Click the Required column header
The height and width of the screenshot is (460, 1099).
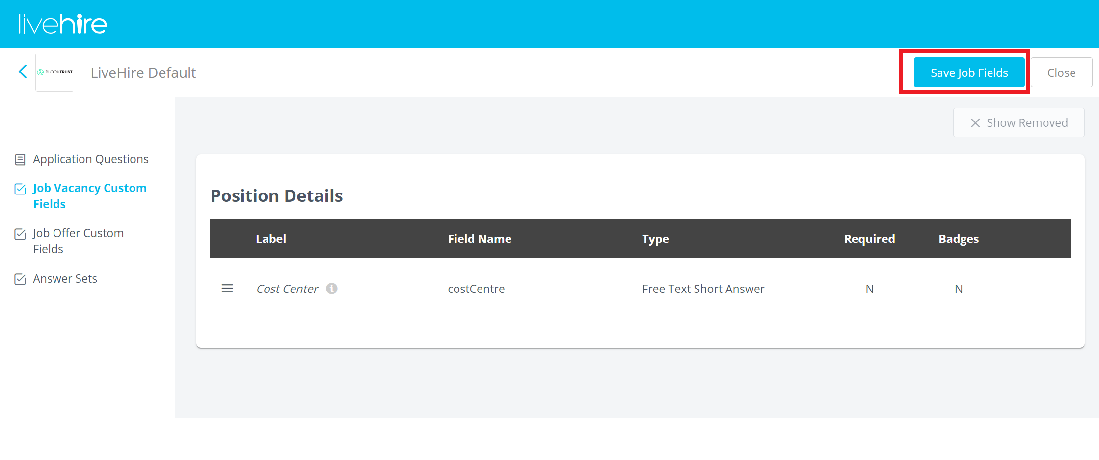point(869,239)
